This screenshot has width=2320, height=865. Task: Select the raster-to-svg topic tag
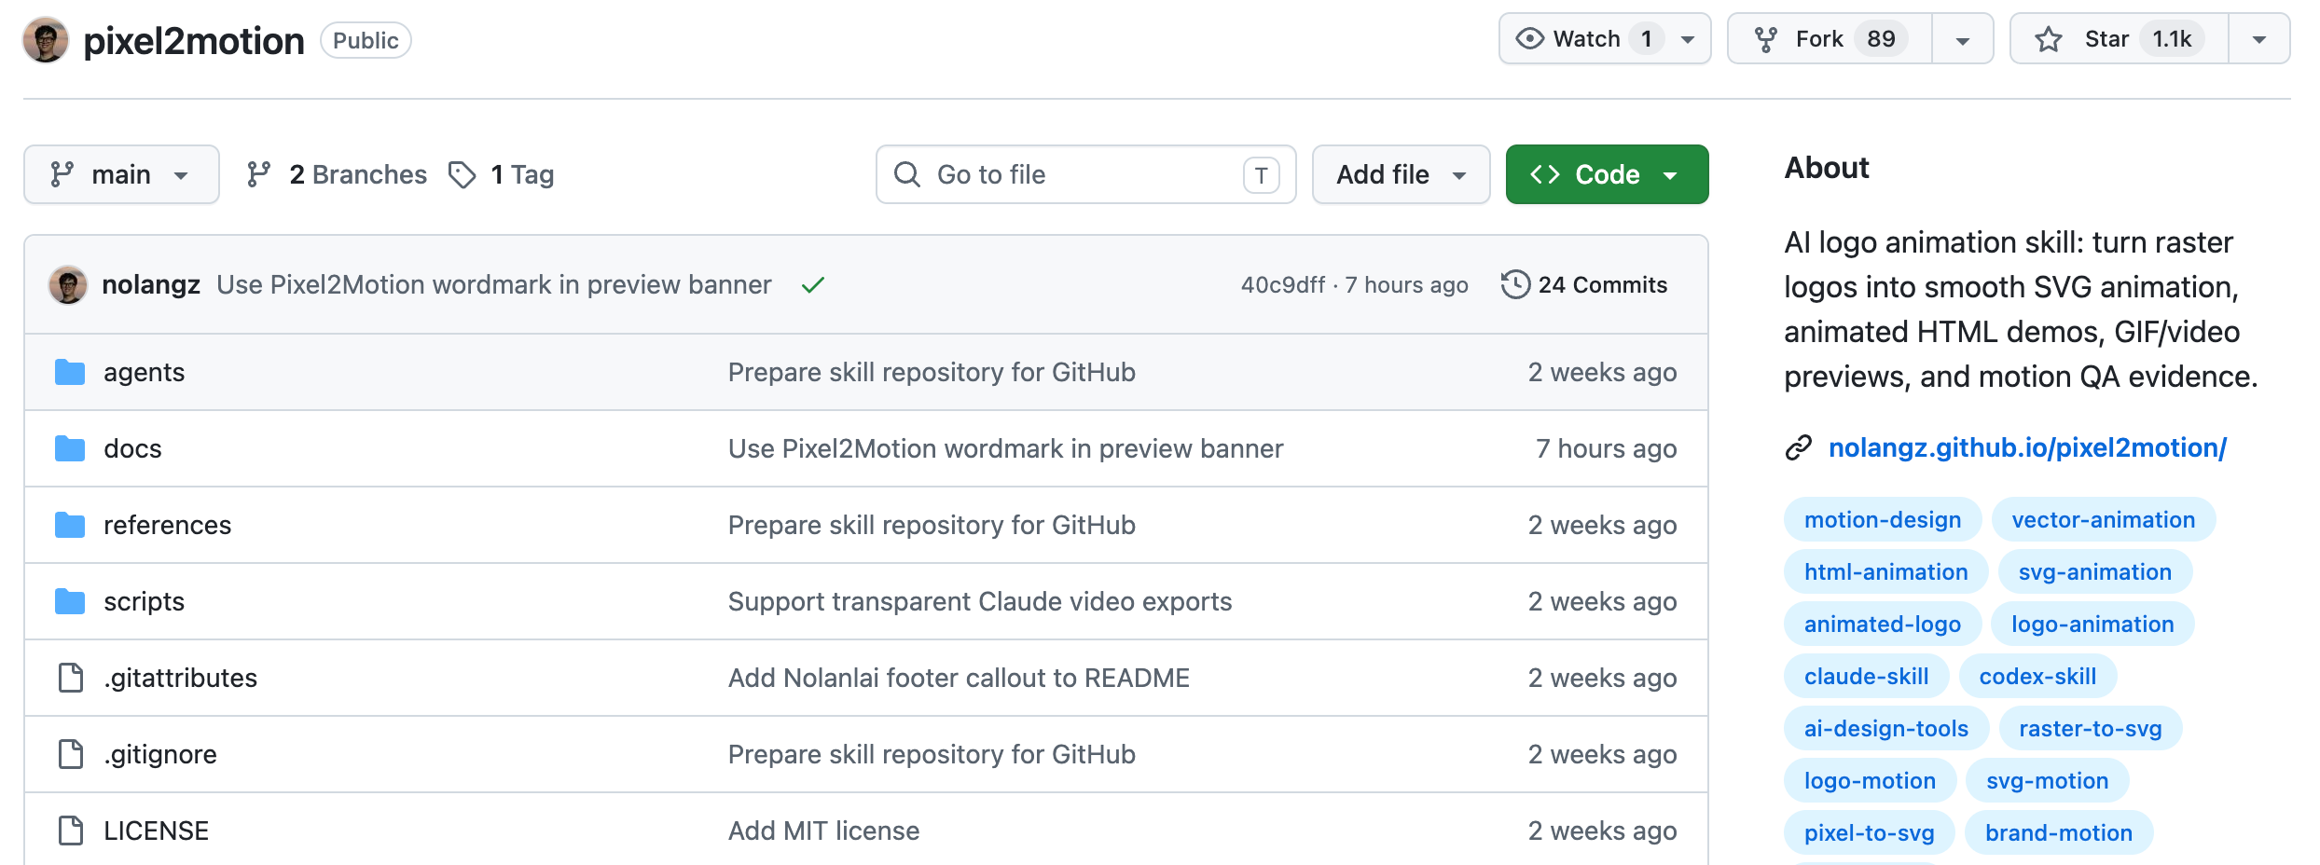2090,728
